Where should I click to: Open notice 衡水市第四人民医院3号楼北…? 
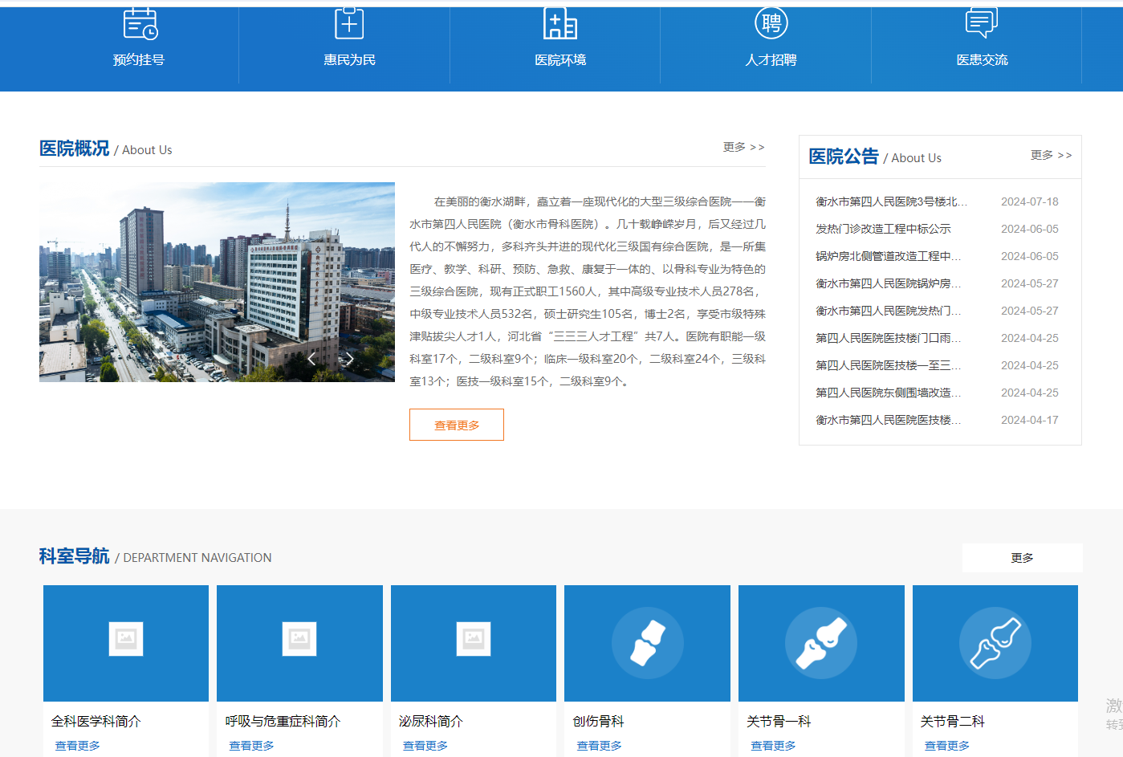[x=891, y=201]
